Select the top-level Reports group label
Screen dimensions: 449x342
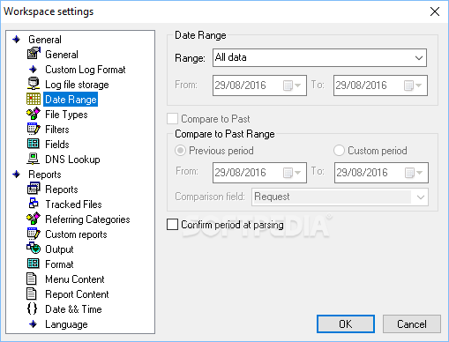click(x=45, y=175)
